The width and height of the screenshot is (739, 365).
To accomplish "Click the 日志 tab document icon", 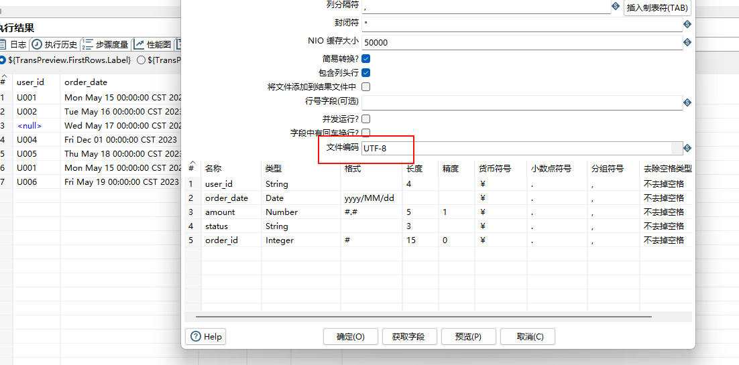I will point(3,45).
